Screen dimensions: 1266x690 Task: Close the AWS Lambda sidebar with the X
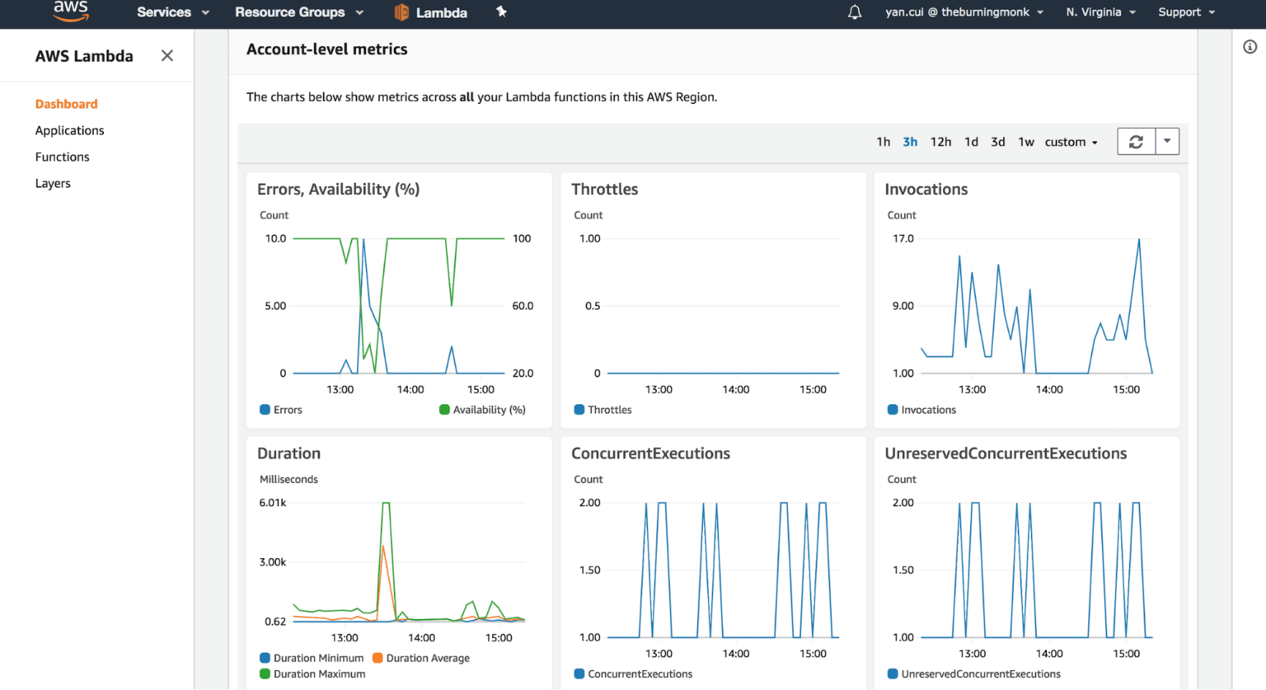(x=166, y=55)
